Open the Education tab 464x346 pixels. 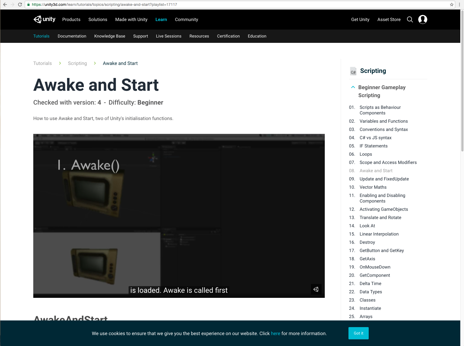pos(257,36)
